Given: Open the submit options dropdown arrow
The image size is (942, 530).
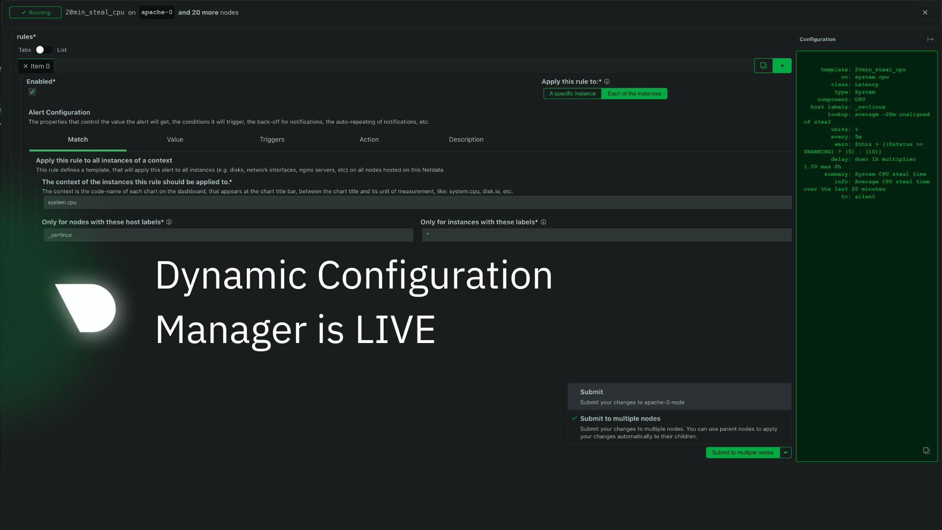Looking at the screenshot, I should 785,452.
